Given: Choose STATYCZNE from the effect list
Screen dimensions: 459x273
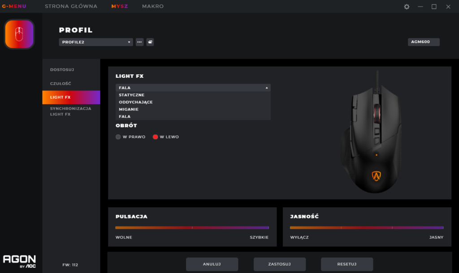Looking at the screenshot, I should (193, 95).
